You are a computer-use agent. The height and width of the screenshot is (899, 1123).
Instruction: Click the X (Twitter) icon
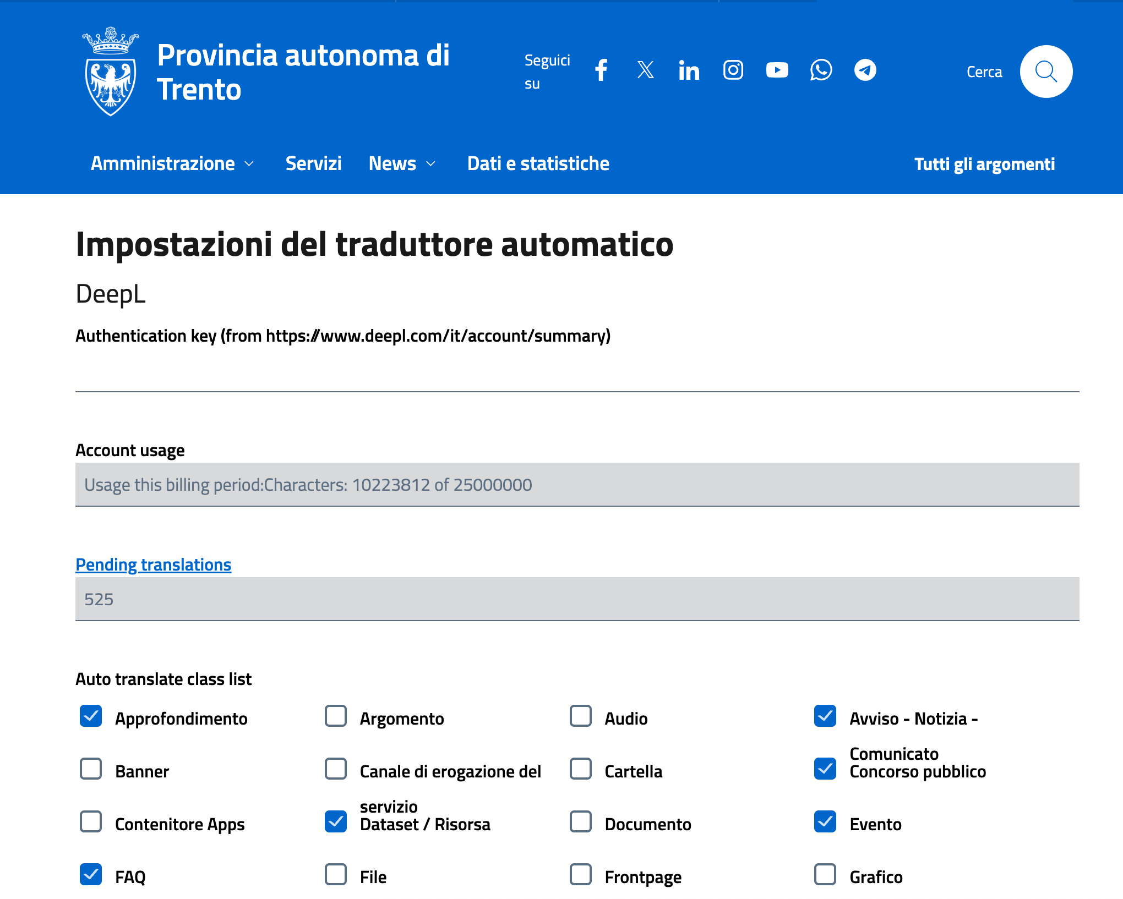tap(645, 70)
